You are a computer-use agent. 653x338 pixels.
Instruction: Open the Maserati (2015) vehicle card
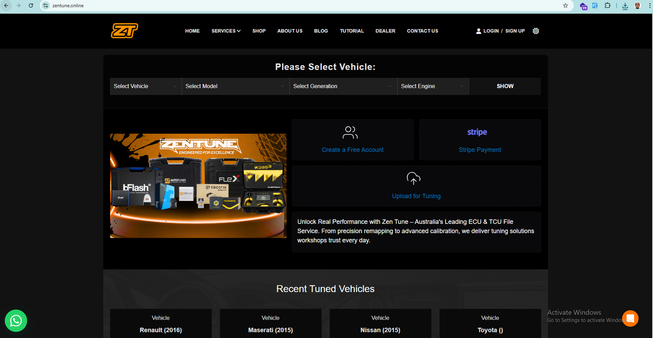coord(271,324)
